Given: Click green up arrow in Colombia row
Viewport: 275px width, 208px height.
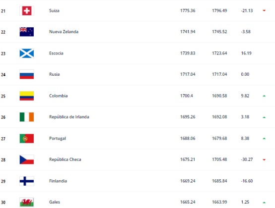Looking at the screenshot, I should click(x=264, y=96).
